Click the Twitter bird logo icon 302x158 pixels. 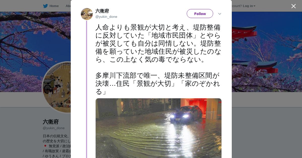[x=45, y=6]
